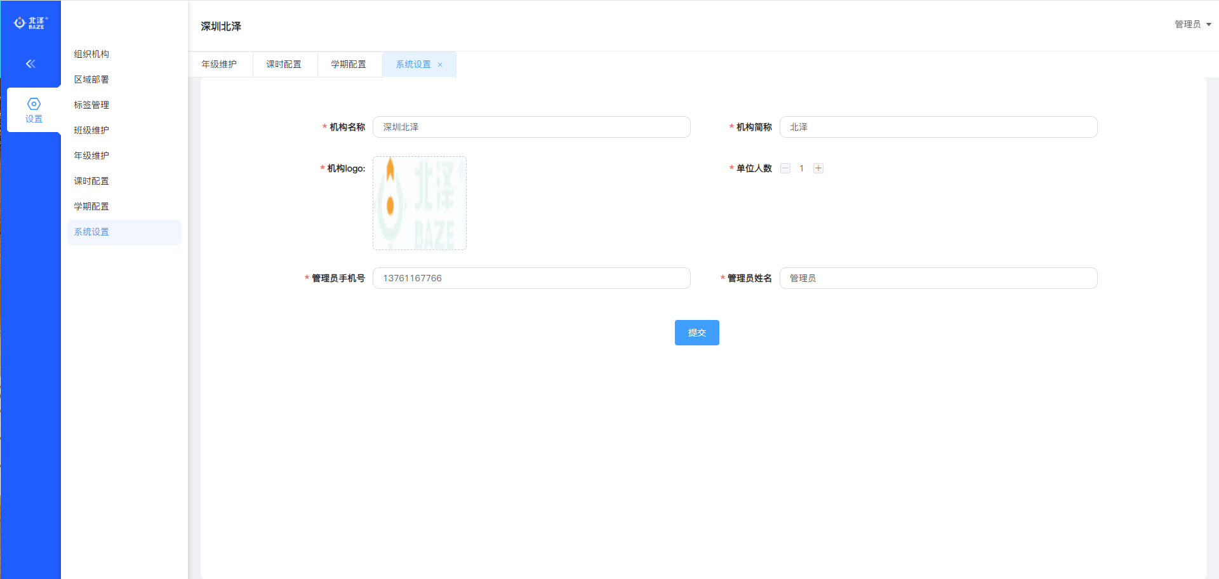Image resolution: width=1219 pixels, height=579 pixels.
Task: Close the 系统设置 tab
Action: (x=440, y=65)
